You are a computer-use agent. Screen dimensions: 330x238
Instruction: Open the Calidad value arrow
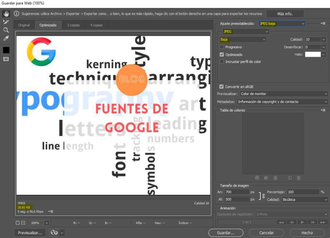pyautogui.click(x=324, y=39)
